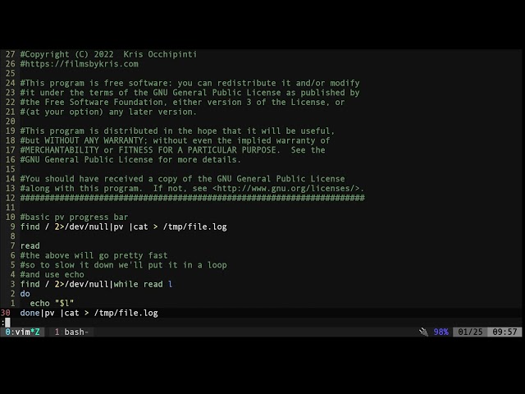
Task: Click the 01/25 date in status bar
Action: [470, 332]
